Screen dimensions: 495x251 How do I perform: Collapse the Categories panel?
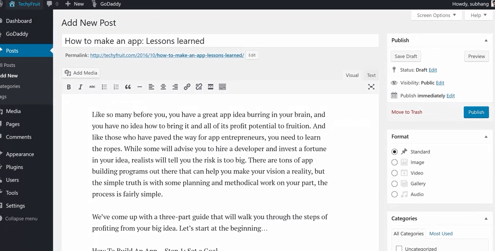(486, 219)
